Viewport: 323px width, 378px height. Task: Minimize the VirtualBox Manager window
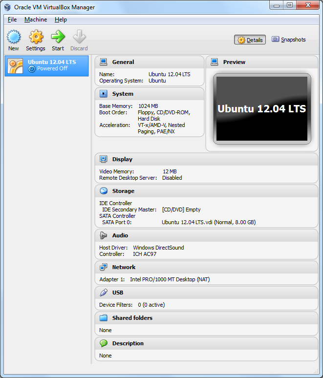click(x=277, y=5)
